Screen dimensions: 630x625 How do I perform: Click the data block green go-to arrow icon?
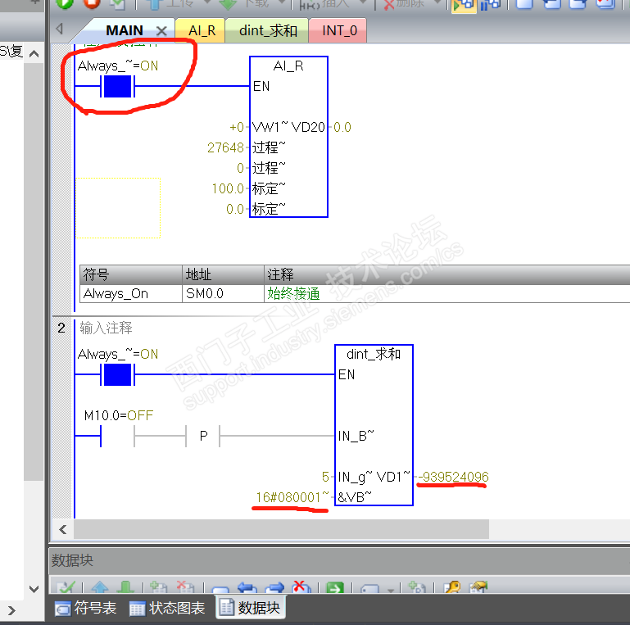[x=335, y=588]
